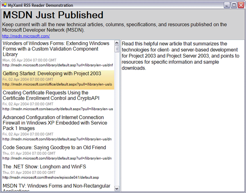246x193 pixels.
Task: Click the theshow/episode041/default.asp URL text
Action: click(51, 177)
